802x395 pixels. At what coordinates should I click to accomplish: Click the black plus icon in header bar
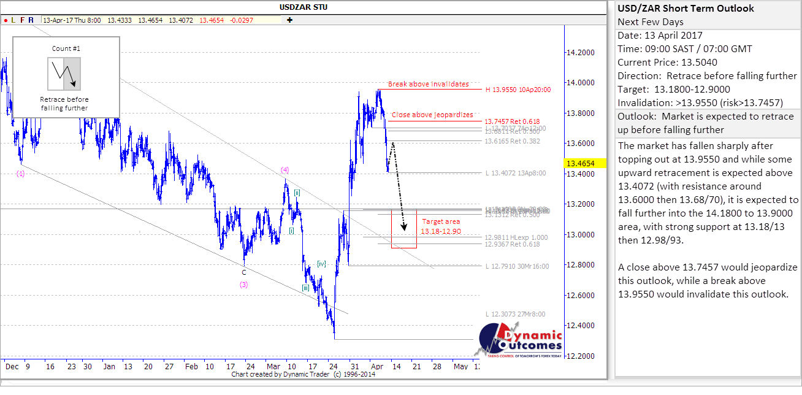coord(289,20)
